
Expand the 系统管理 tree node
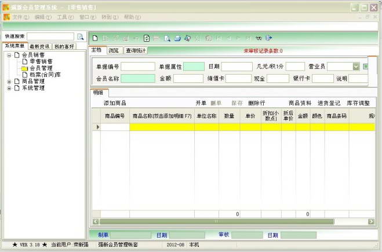[x=9, y=88]
